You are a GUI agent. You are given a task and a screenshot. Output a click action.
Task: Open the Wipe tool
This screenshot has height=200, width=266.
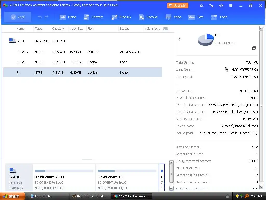coord(173,17)
